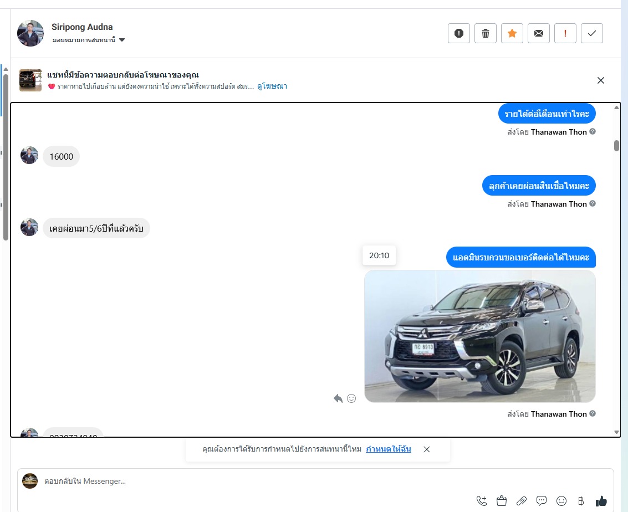This screenshot has width=628, height=512.
Task: Click the chat scroll-down arrow
Action: click(x=616, y=432)
